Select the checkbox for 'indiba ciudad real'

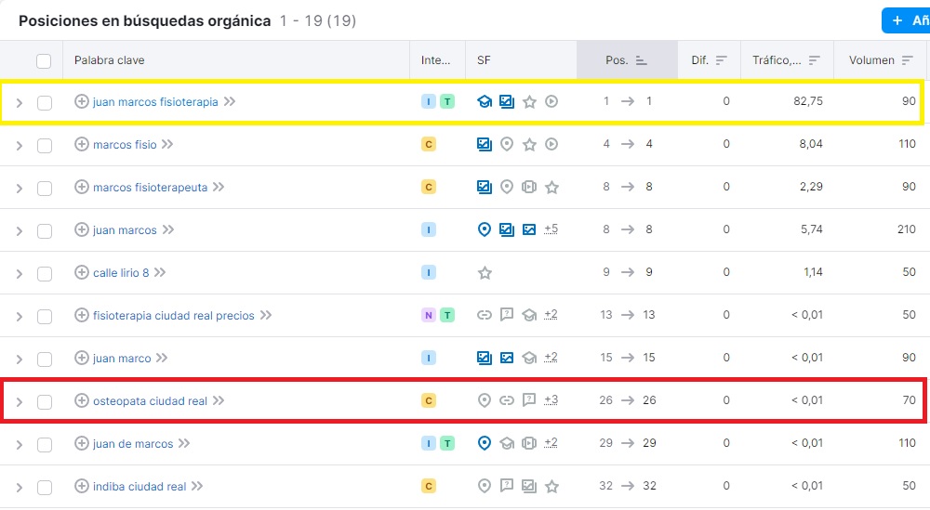click(45, 488)
